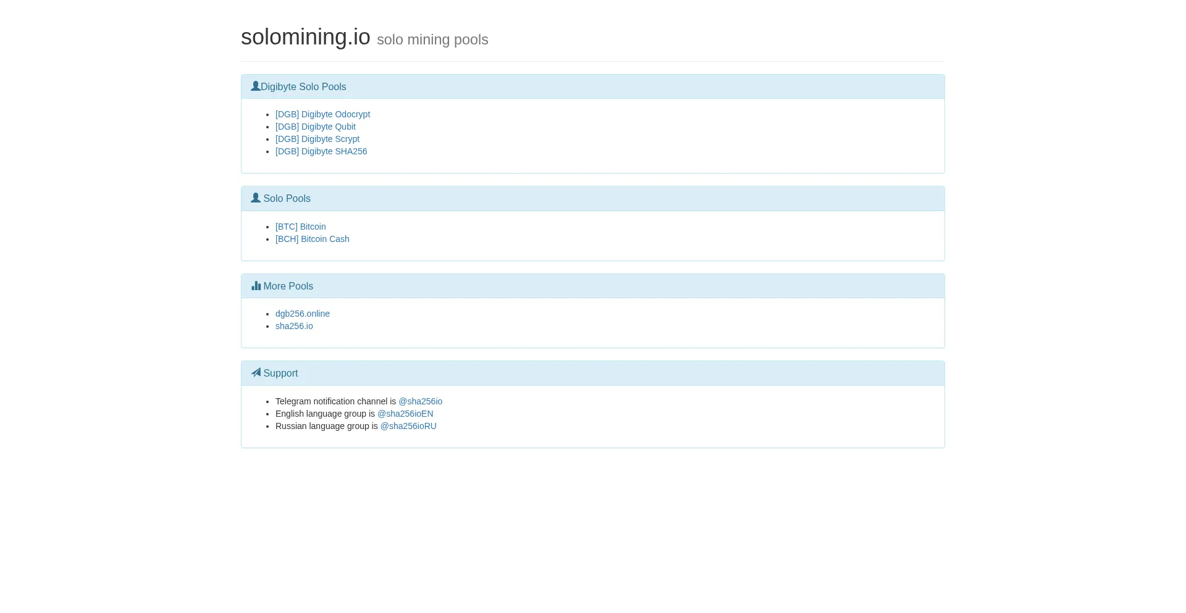
Task: Click 'Russian language group is' text
Action: [x=327, y=426]
